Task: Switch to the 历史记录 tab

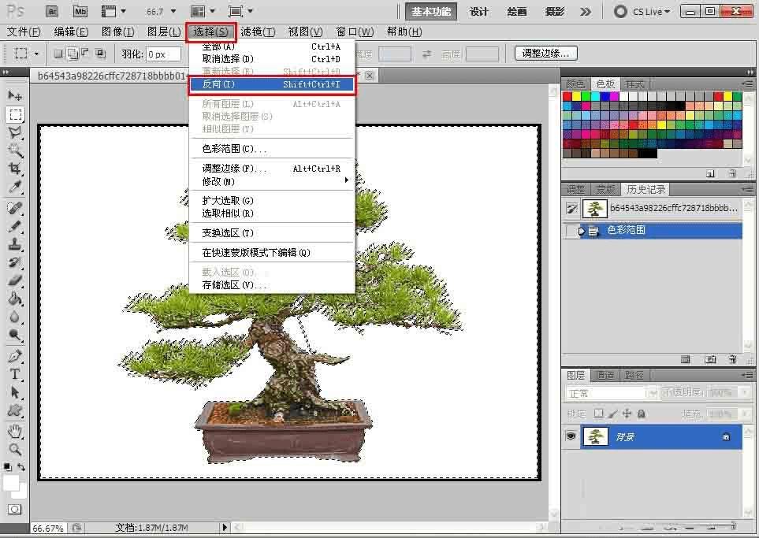Action: [646, 190]
